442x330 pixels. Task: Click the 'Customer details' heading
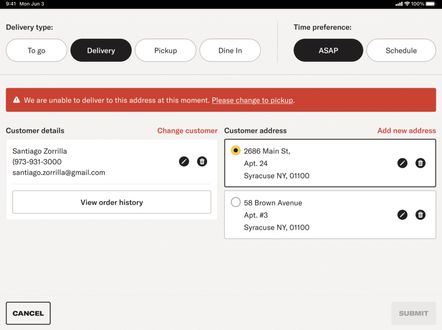(35, 131)
